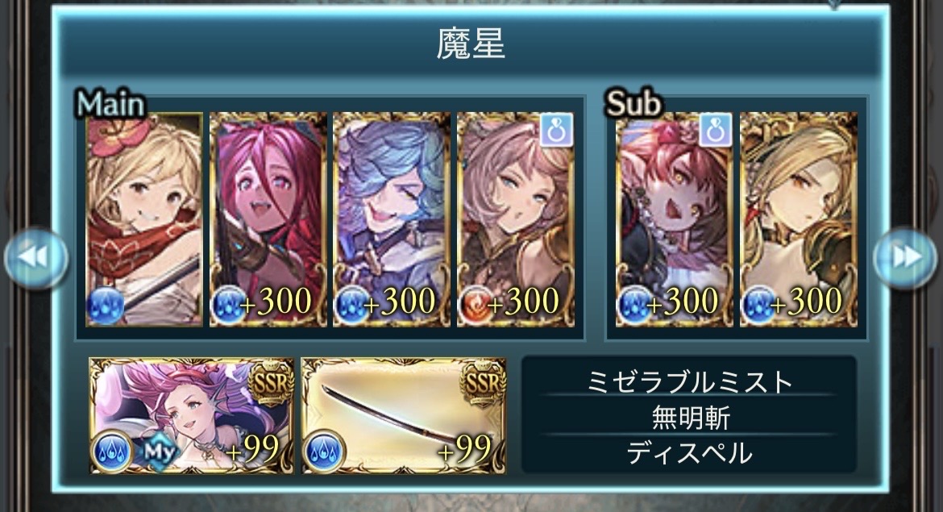Select blonde armored Sub character
Viewport: 943px width, 512px height.
click(x=799, y=219)
